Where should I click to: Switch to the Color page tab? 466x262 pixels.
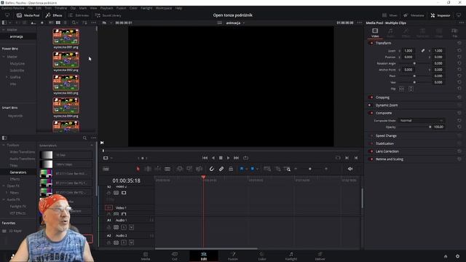(262, 256)
